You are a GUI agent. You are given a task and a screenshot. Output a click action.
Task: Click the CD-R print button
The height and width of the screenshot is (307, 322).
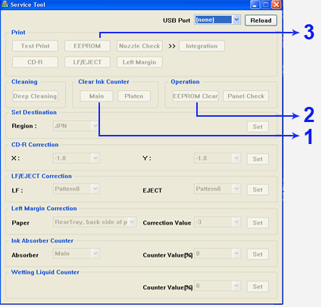pos(35,62)
